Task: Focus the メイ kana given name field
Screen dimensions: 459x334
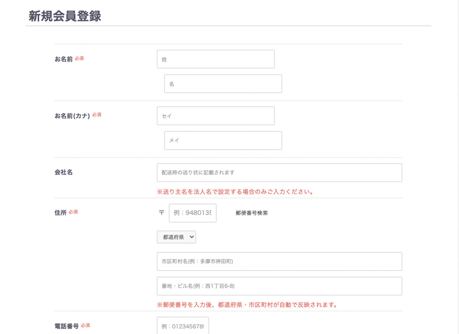Action: tap(223, 141)
